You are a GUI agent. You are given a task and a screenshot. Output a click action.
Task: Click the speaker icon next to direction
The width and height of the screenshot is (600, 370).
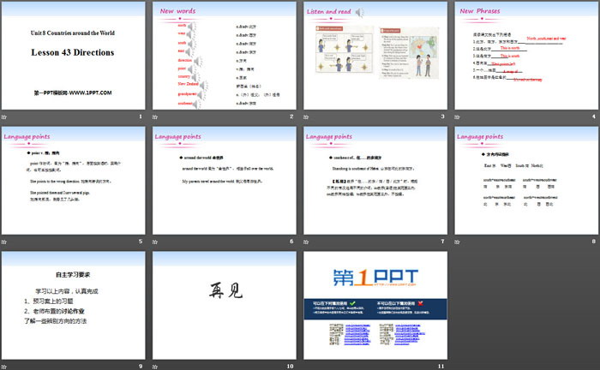pos(199,61)
